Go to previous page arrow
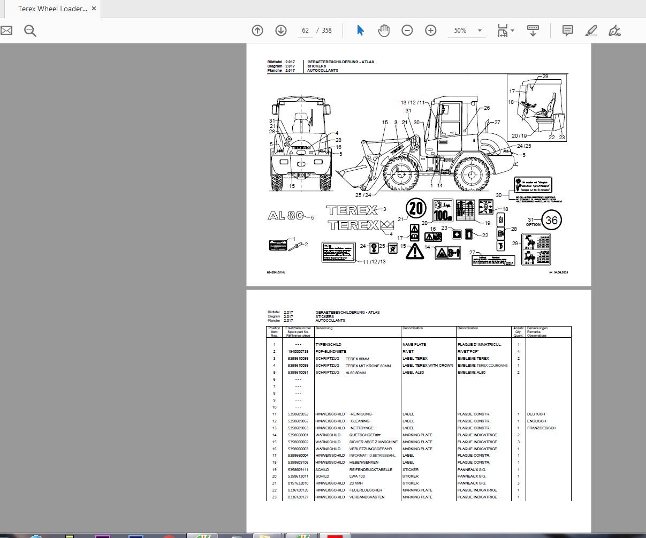The width and height of the screenshot is (646, 538). (257, 31)
